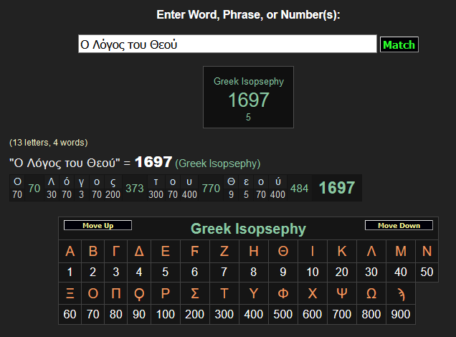The image size is (456, 337).
Task: Click the Θεού word sum 484
Action: (299, 189)
